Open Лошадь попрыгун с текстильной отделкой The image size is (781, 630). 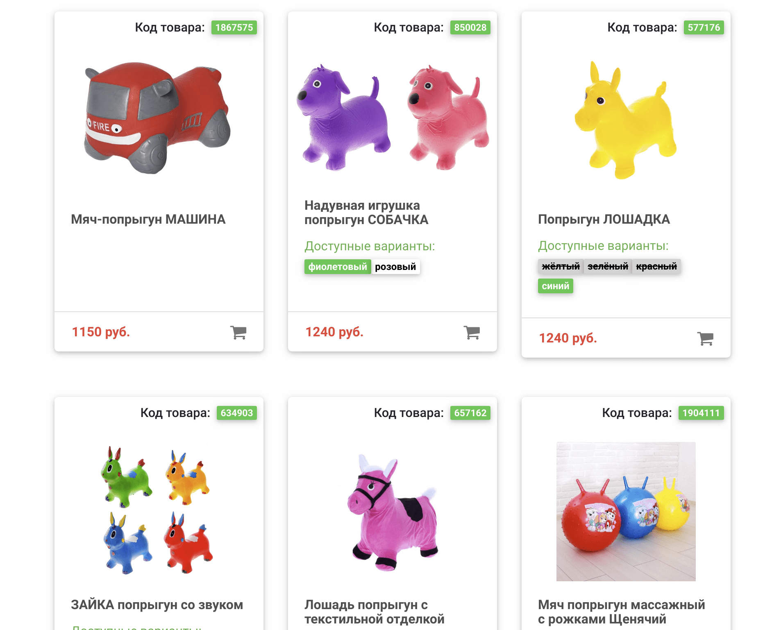coord(375,612)
